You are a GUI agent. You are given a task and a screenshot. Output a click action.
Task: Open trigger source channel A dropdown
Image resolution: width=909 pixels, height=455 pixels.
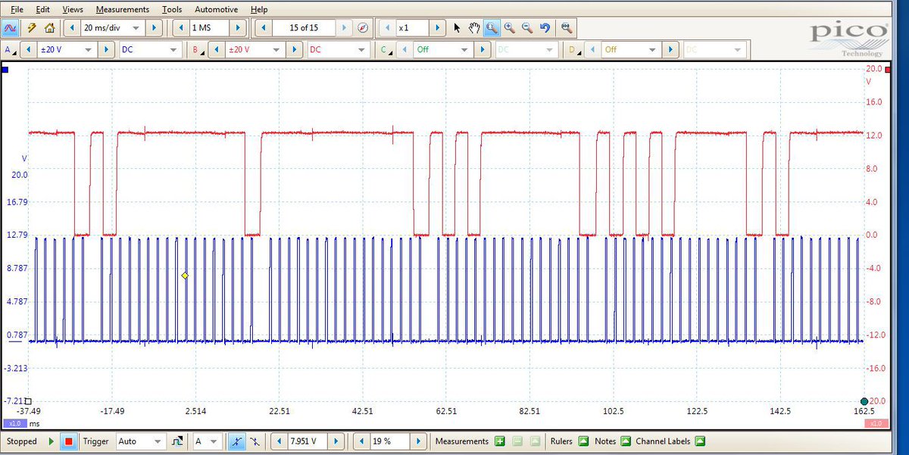[x=214, y=441]
